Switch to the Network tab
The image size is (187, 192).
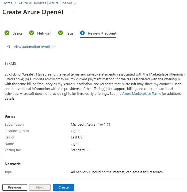point(44,33)
